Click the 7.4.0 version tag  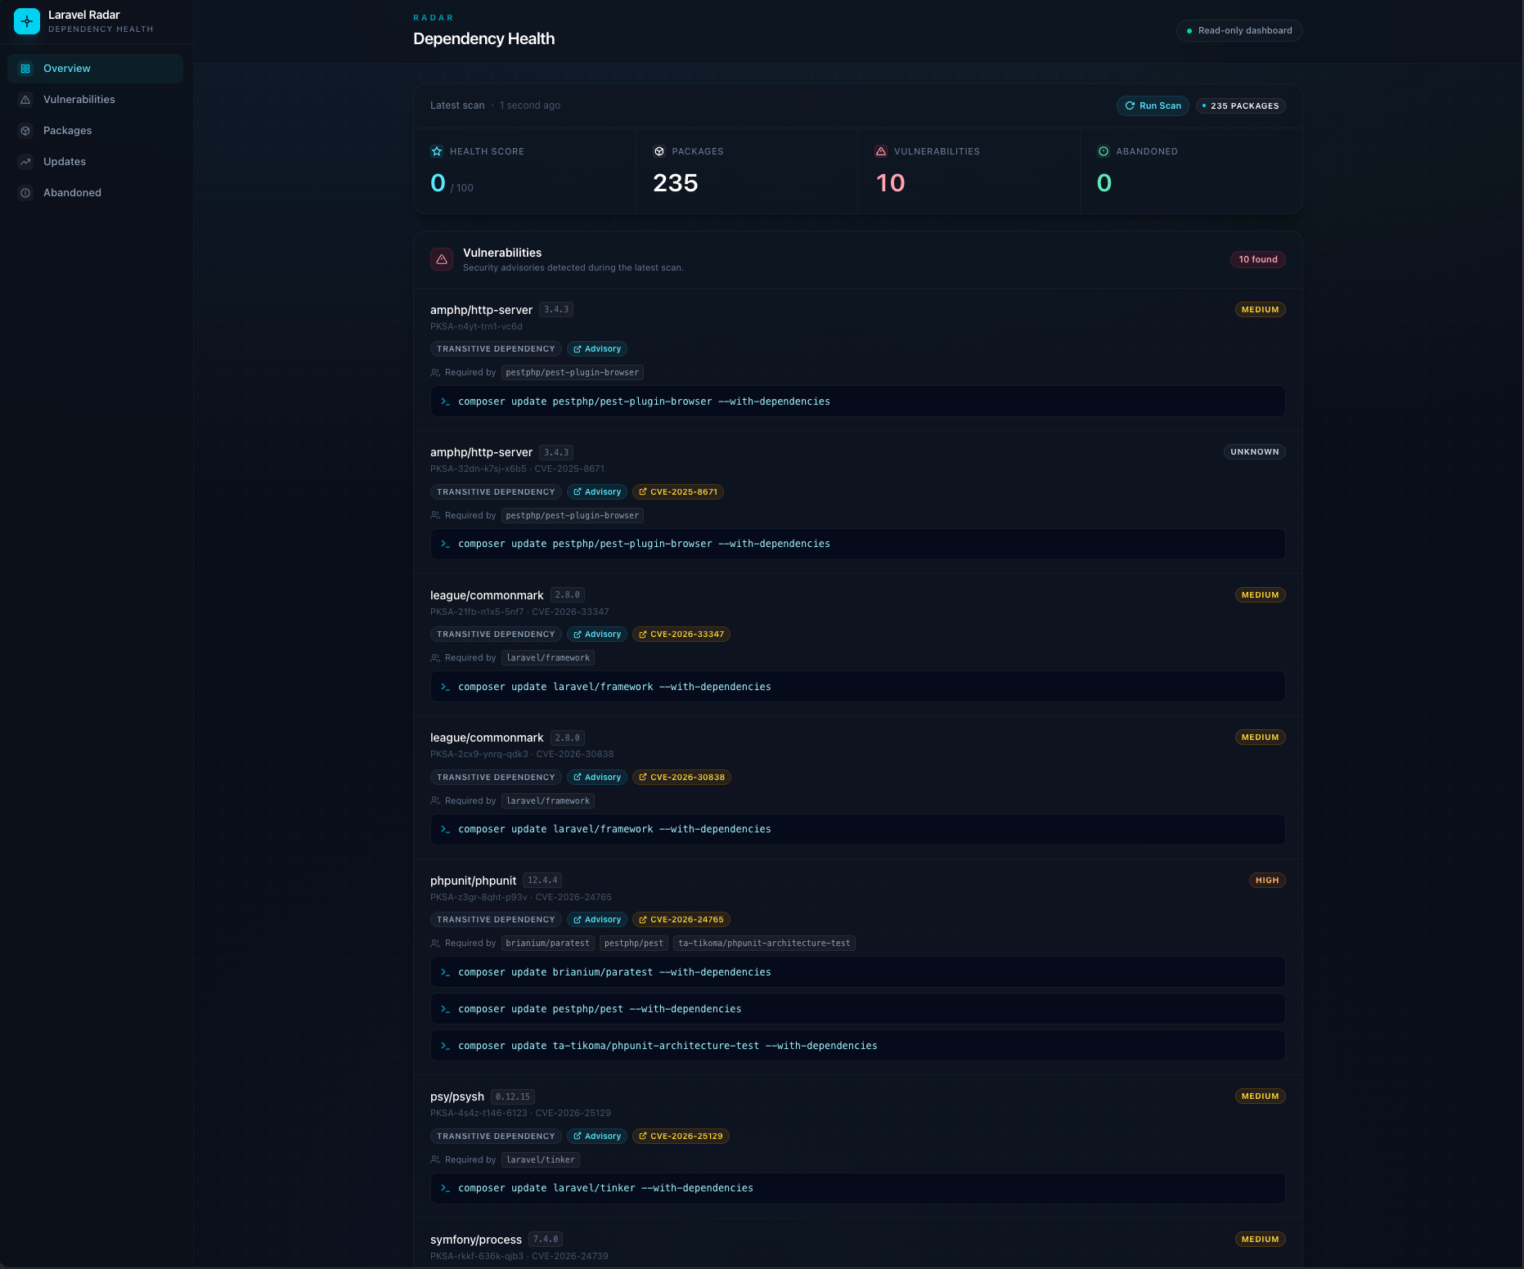546,1240
